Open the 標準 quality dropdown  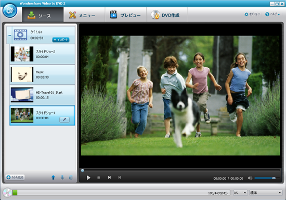pyautogui.click(x=266, y=193)
